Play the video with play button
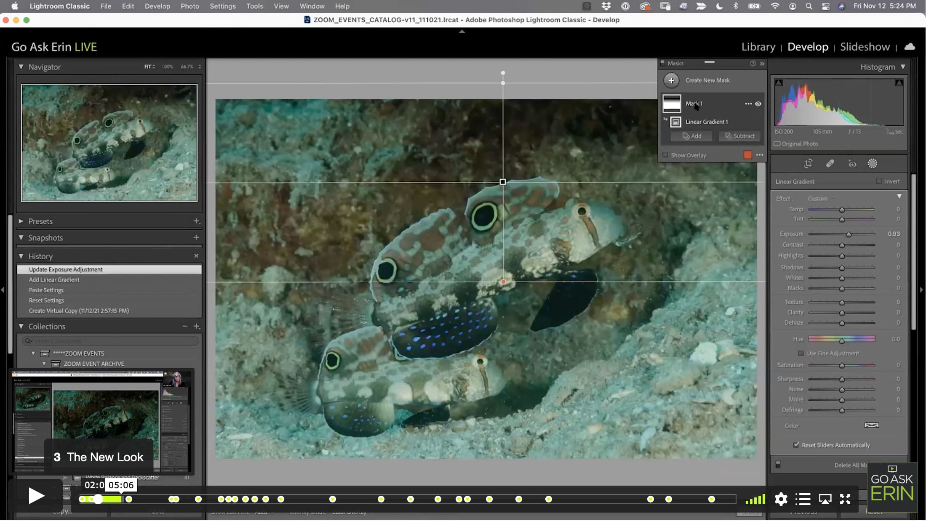Image resolution: width=926 pixels, height=521 pixels. tap(36, 496)
